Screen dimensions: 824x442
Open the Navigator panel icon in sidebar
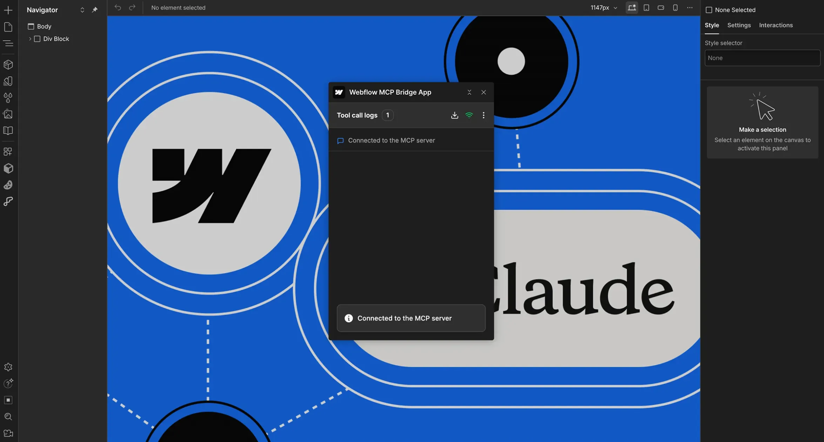[8, 43]
